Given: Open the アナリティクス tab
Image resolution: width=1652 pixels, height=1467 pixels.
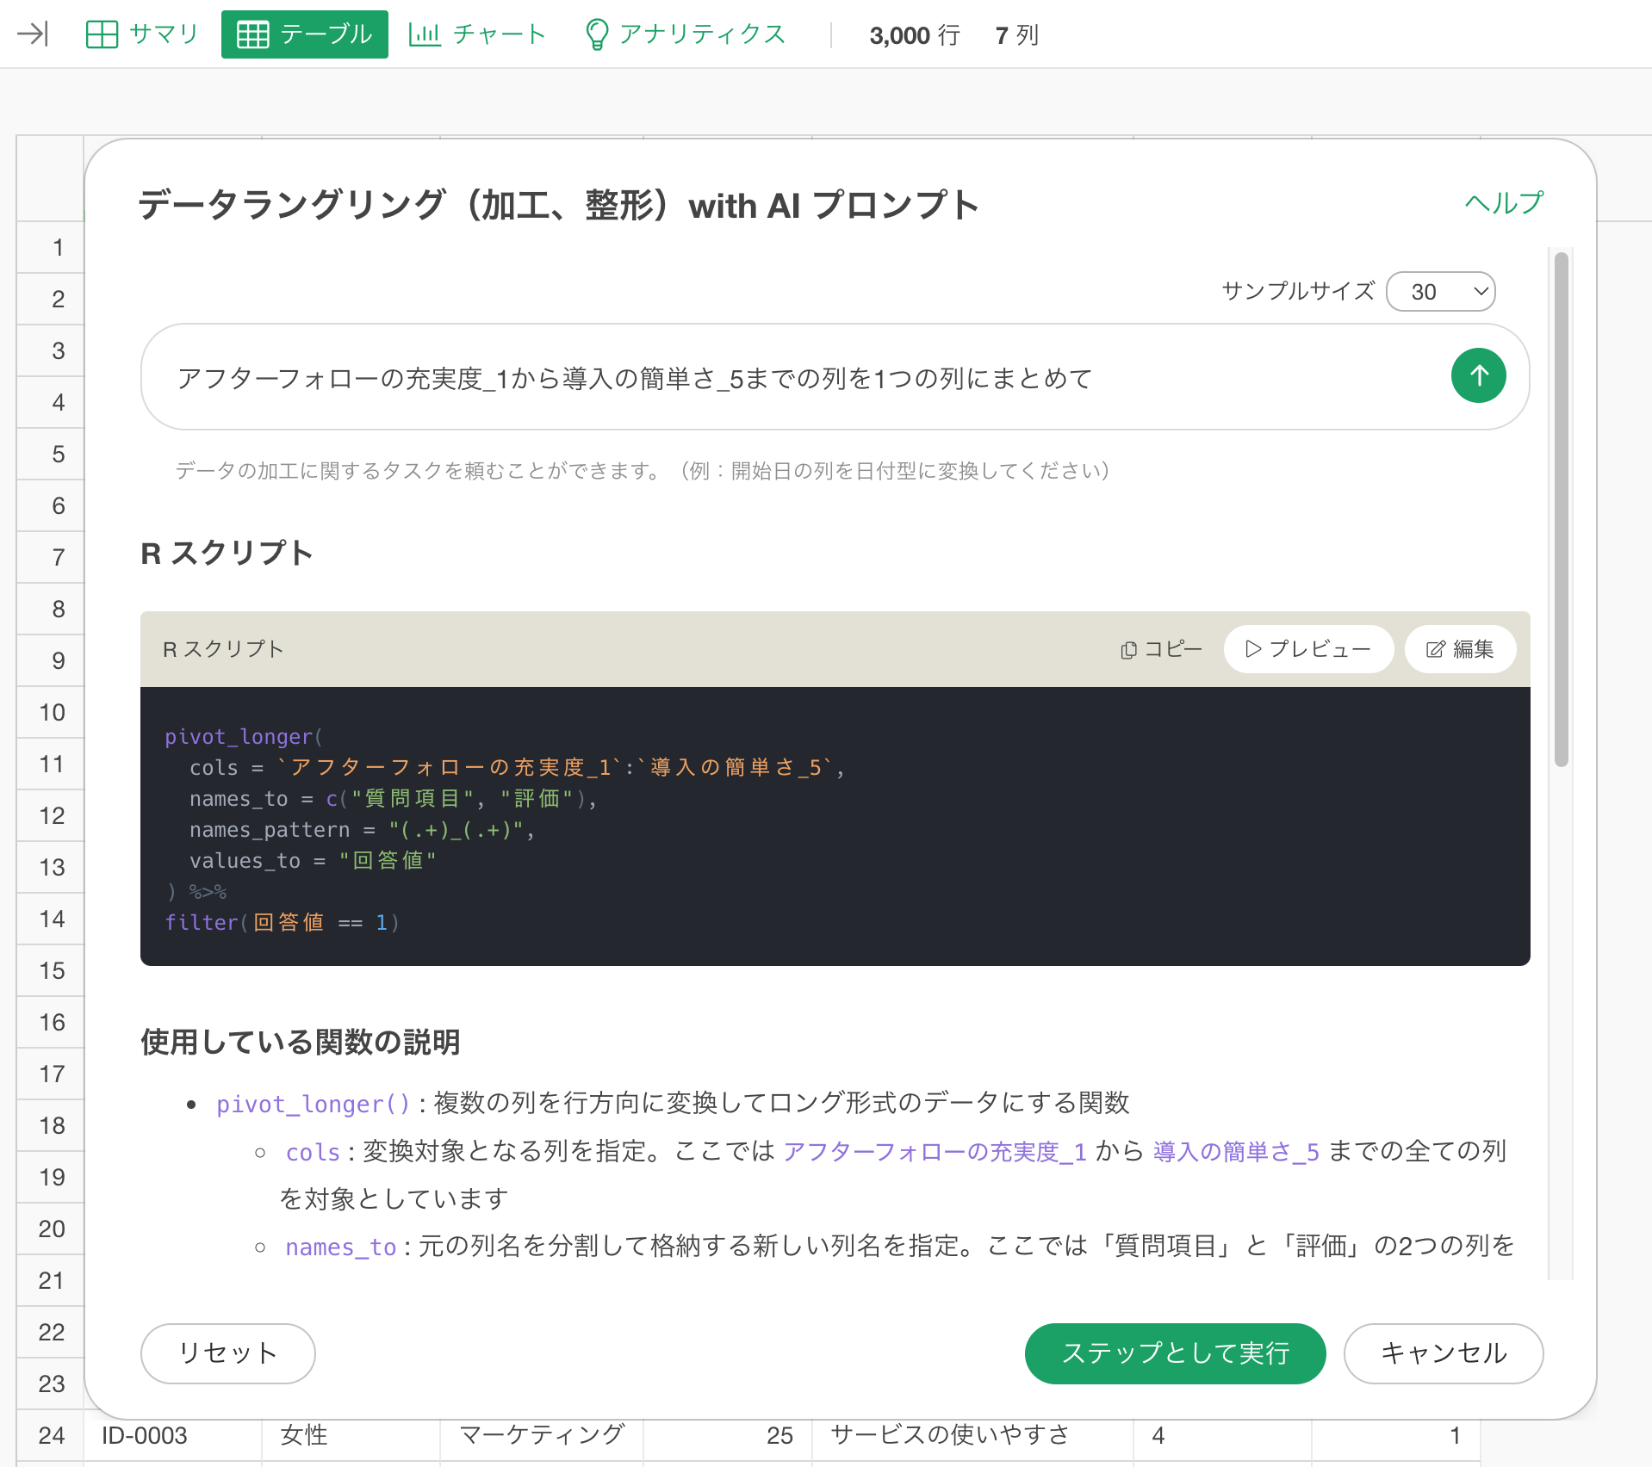Looking at the screenshot, I should click(686, 34).
